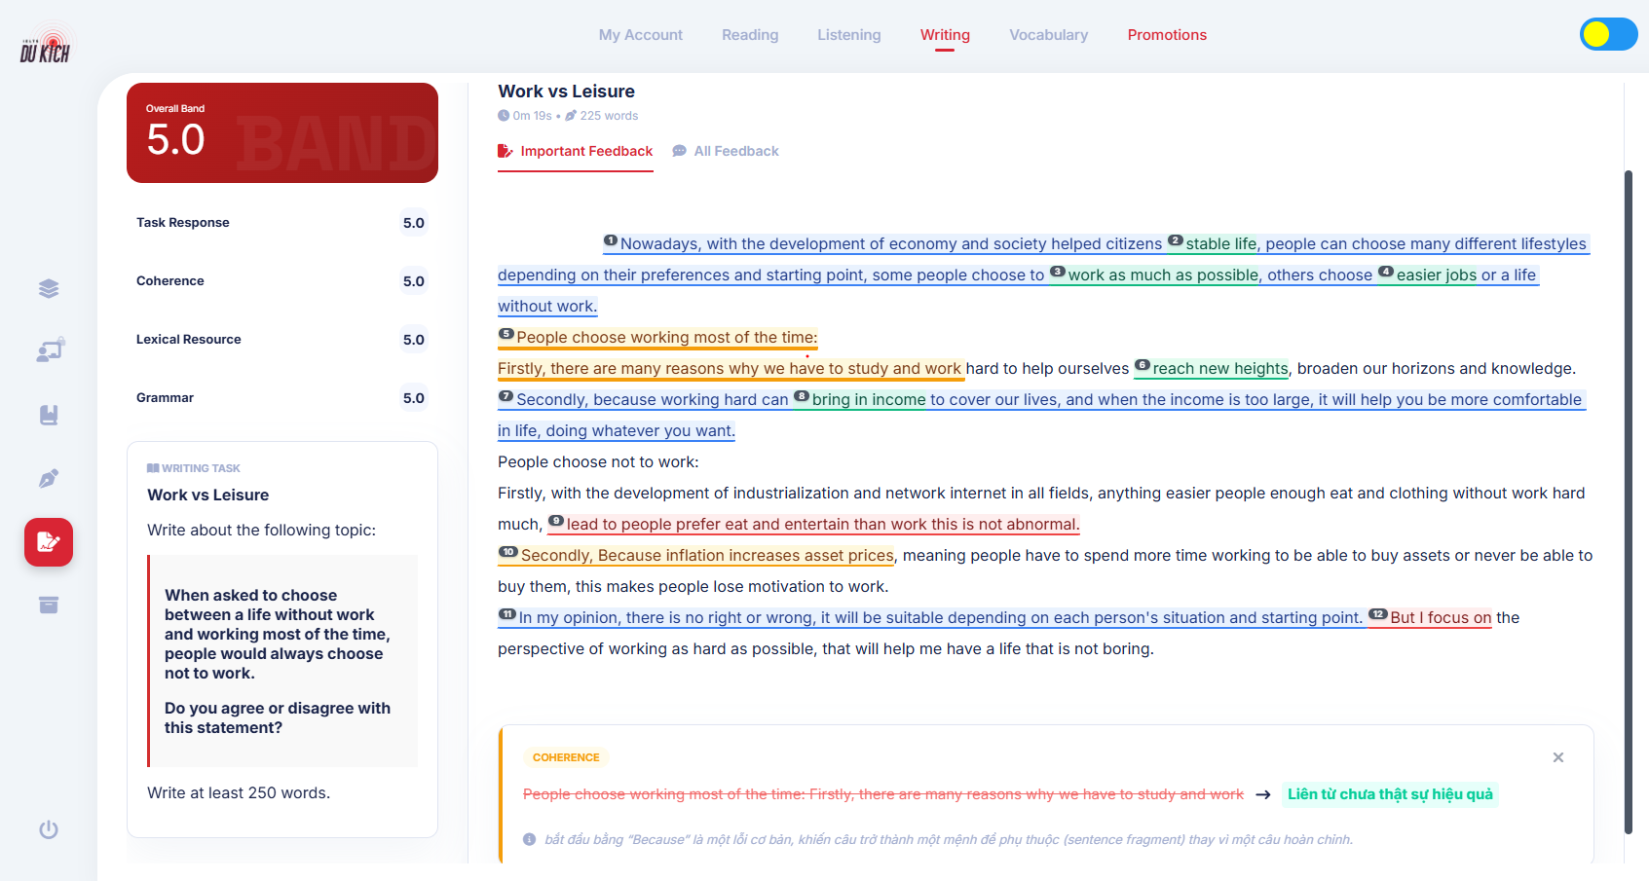The width and height of the screenshot is (1649, 881).
Task: Click feedback marker 6 before reach new heights
Action: (x=1143, y=365)
